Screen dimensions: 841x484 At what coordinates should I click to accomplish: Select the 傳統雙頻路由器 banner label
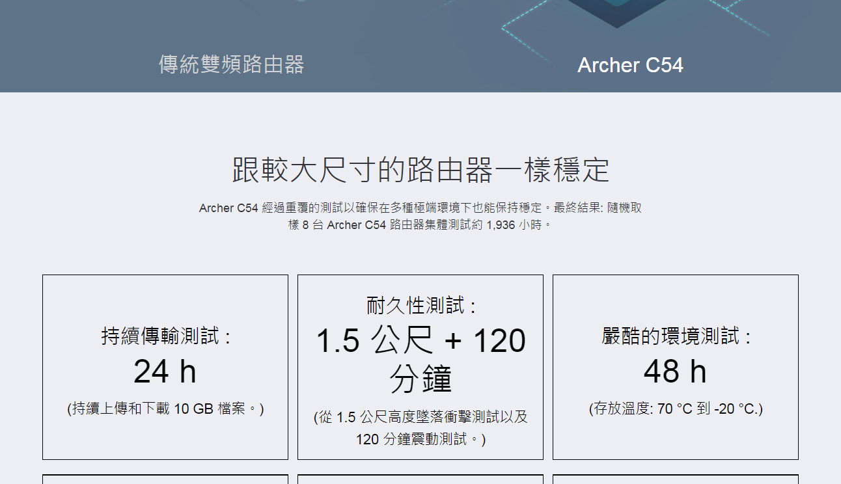click(231, 64)
